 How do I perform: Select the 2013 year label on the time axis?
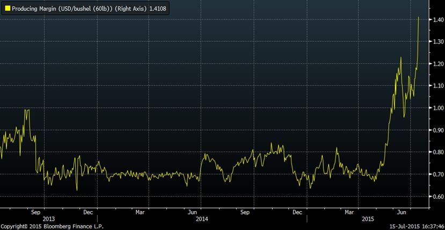pos(48,219)
